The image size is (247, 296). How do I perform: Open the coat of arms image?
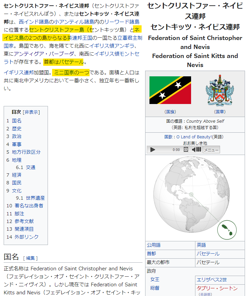click(220, 90)
